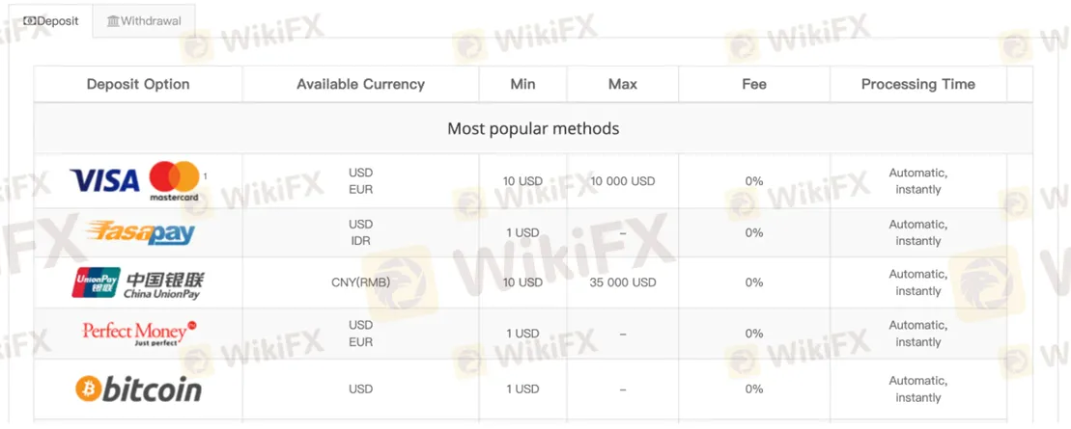The width and height of the screenshot is (1071, 429).
Task: Click the Processing Time column header
Action: coord(917,84)
